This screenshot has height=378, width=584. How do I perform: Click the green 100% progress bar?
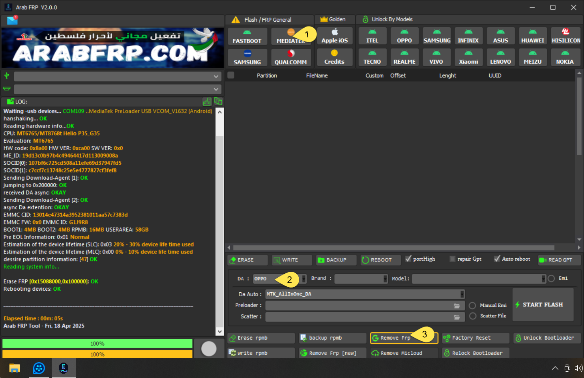(x=97, y=344)
